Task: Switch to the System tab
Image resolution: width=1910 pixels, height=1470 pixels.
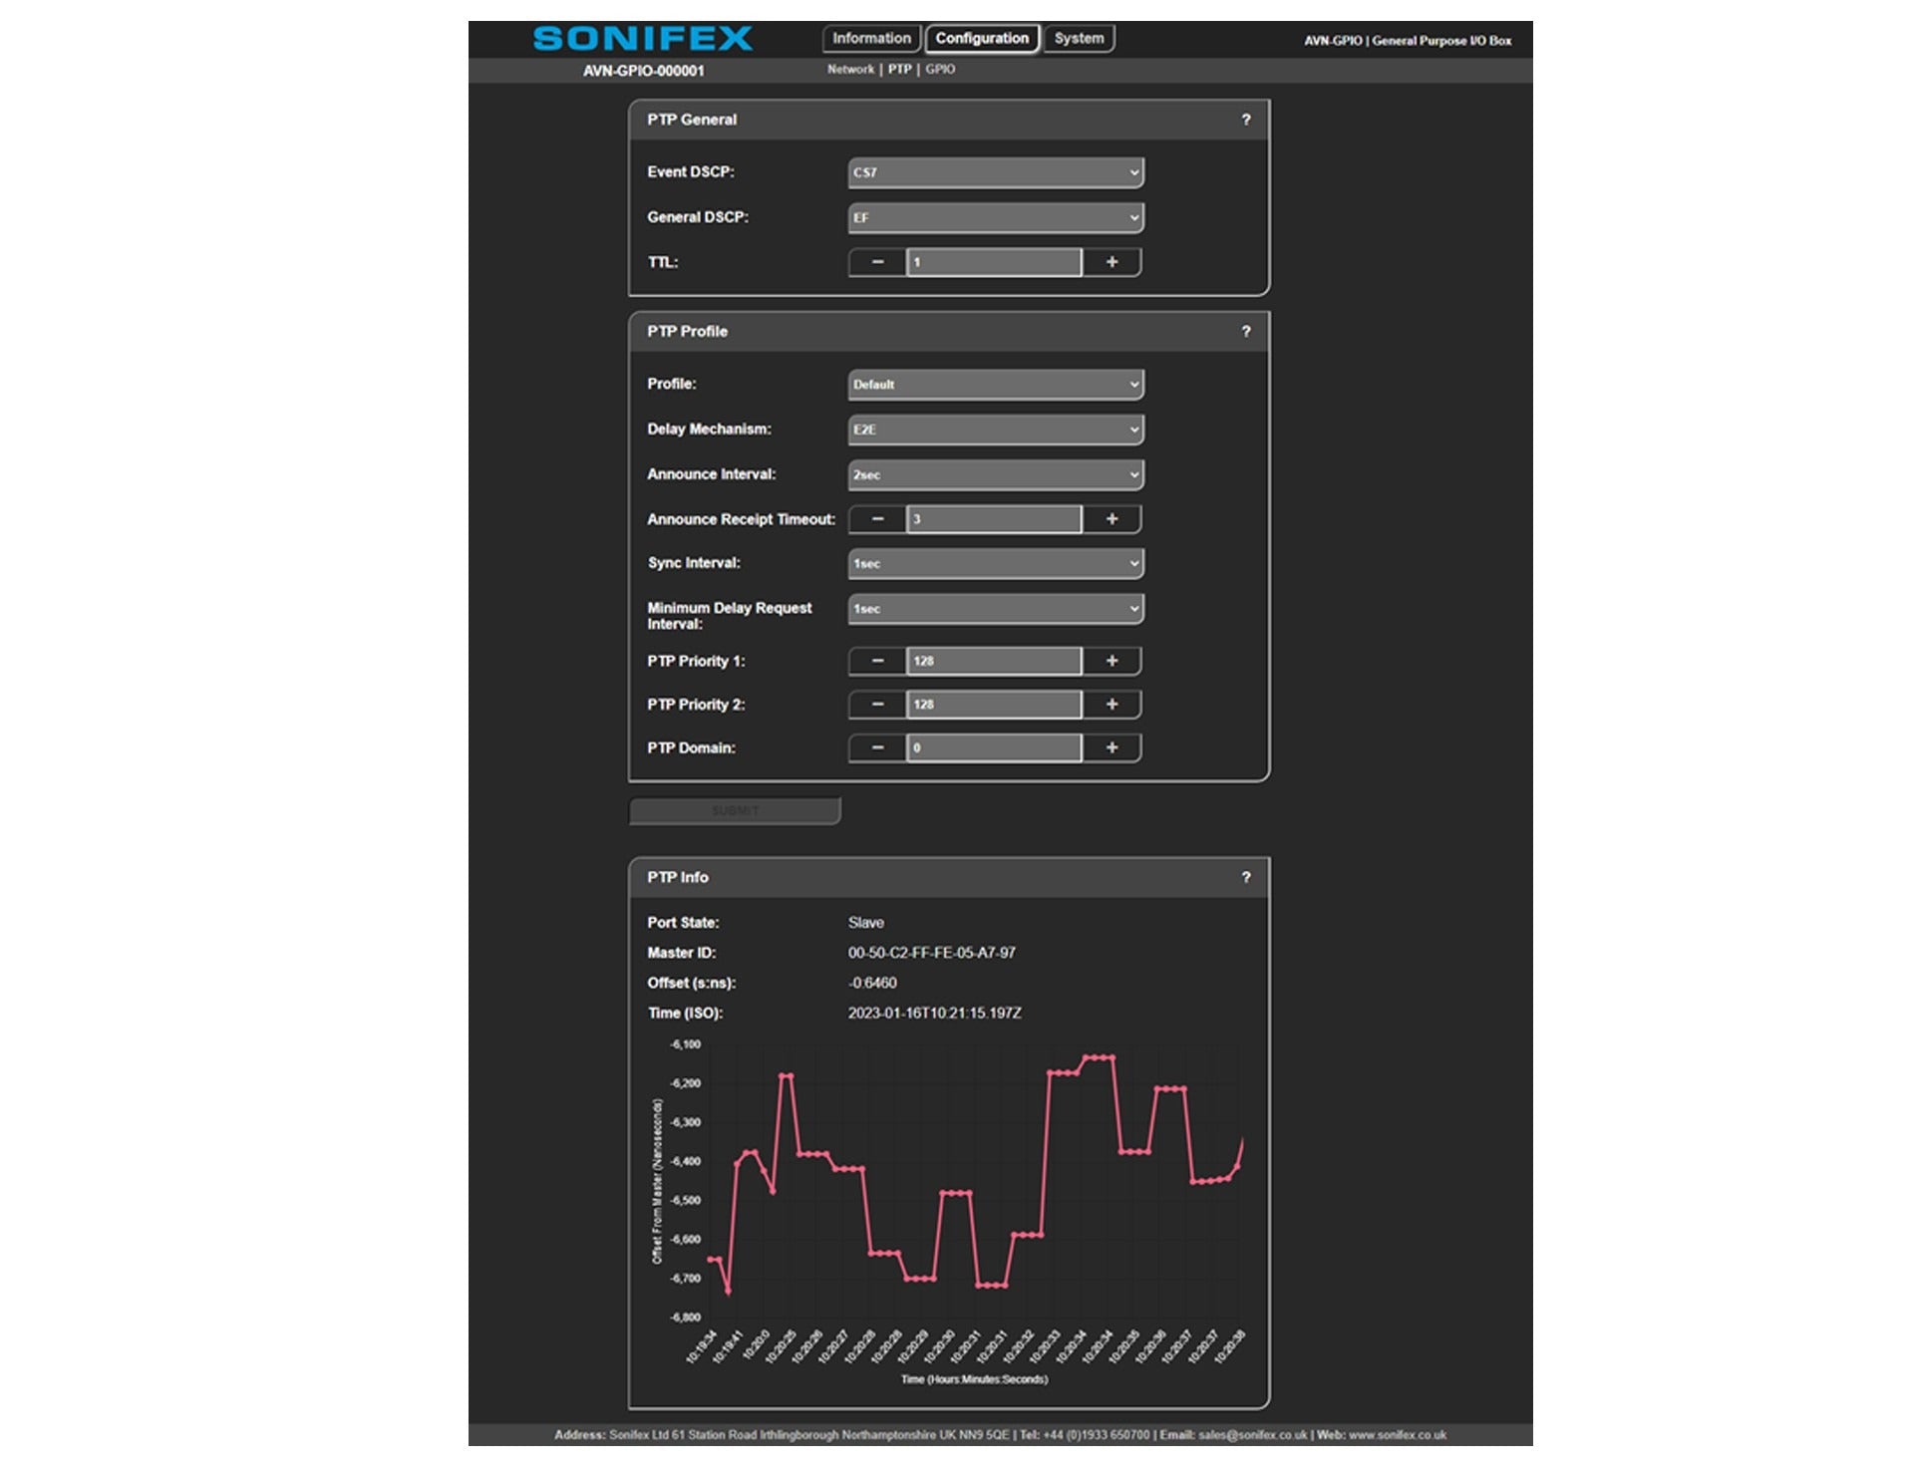Action: pyautogui.click(x=1079, y=39)
